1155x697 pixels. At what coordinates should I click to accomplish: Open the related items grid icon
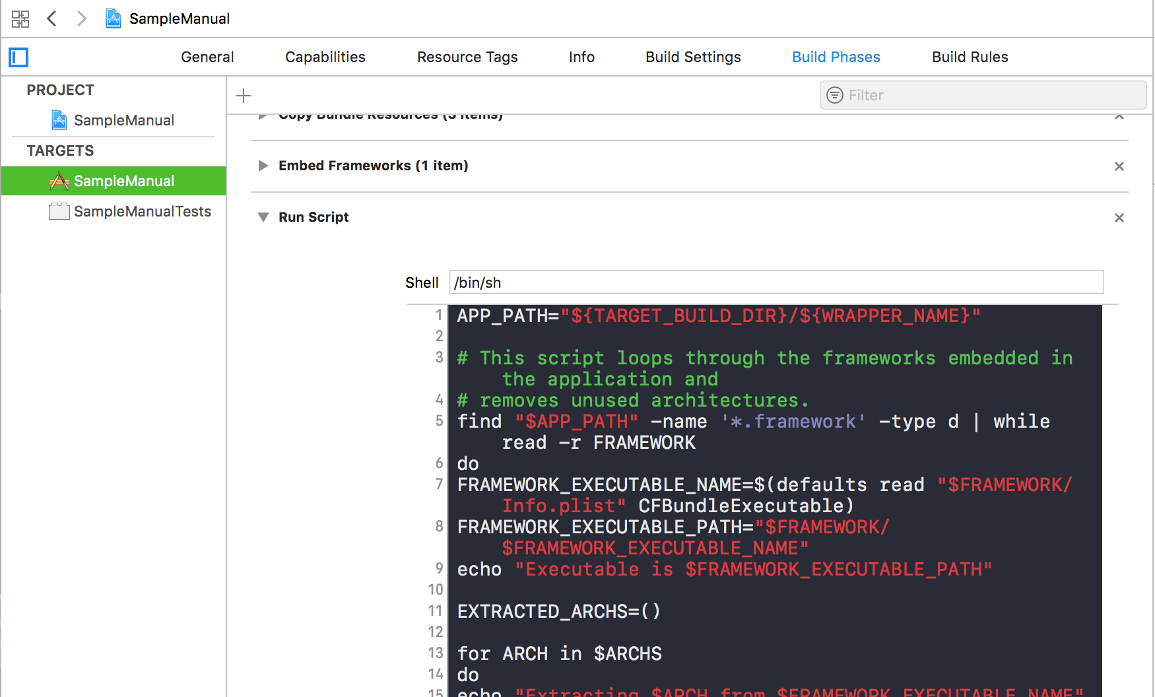point(20,18)
